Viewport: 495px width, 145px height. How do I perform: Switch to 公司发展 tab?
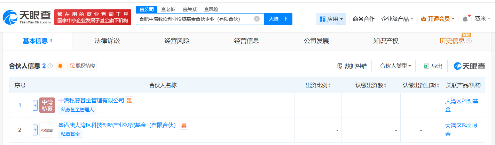pyautogui.click(x=316, y=41)
